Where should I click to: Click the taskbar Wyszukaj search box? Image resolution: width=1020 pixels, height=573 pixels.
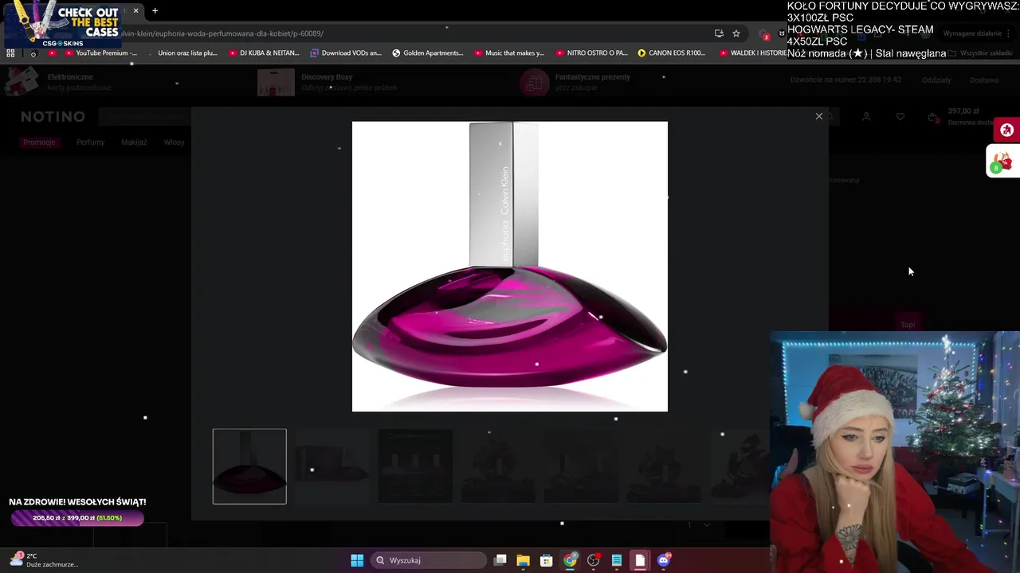tap(429, 560)
